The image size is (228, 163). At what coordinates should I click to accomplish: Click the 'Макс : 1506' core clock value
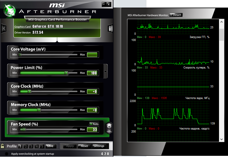[159, 98]
